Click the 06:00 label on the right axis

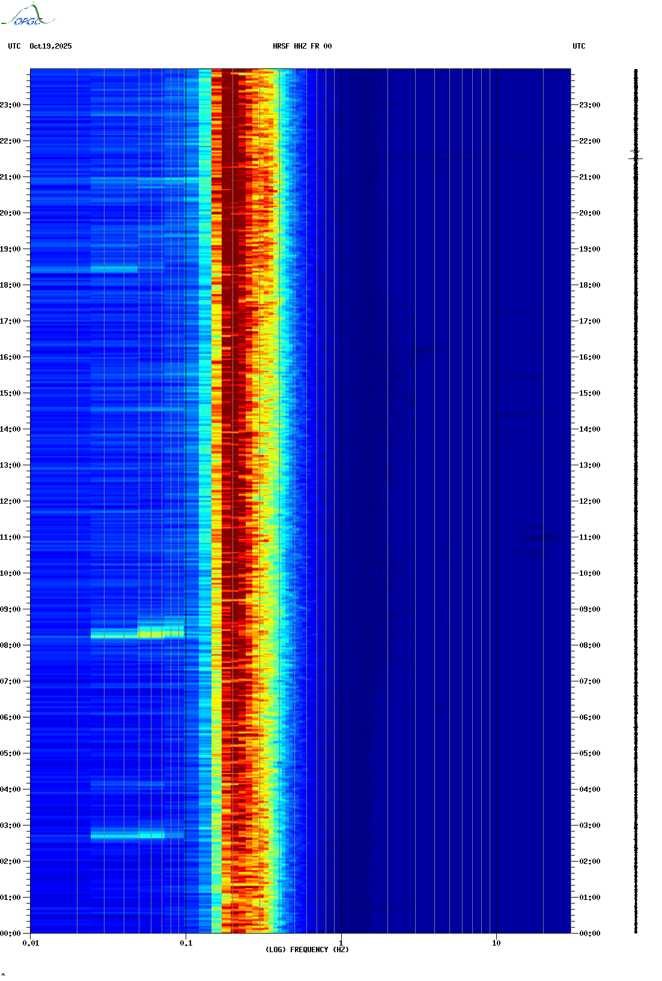tap(590, 717)
